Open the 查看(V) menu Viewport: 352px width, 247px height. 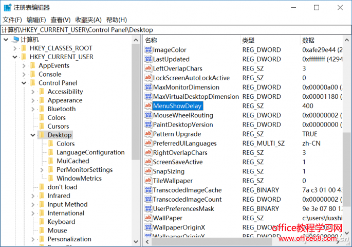[x=61, y=20]
